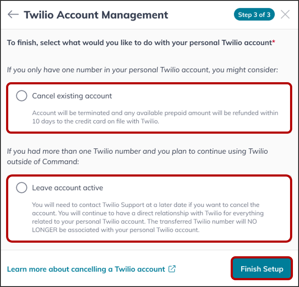This screenshot has width=299, height=287.
Task: Click the Step 3 of 3 badge
Action: point(254,15)
